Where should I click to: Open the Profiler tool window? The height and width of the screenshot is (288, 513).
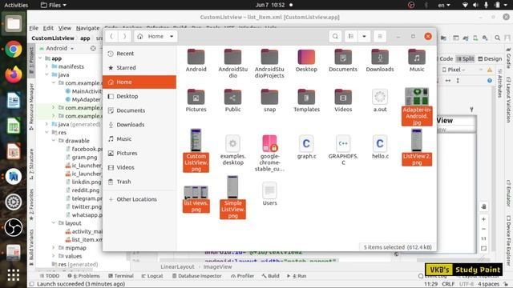[242, 276]
